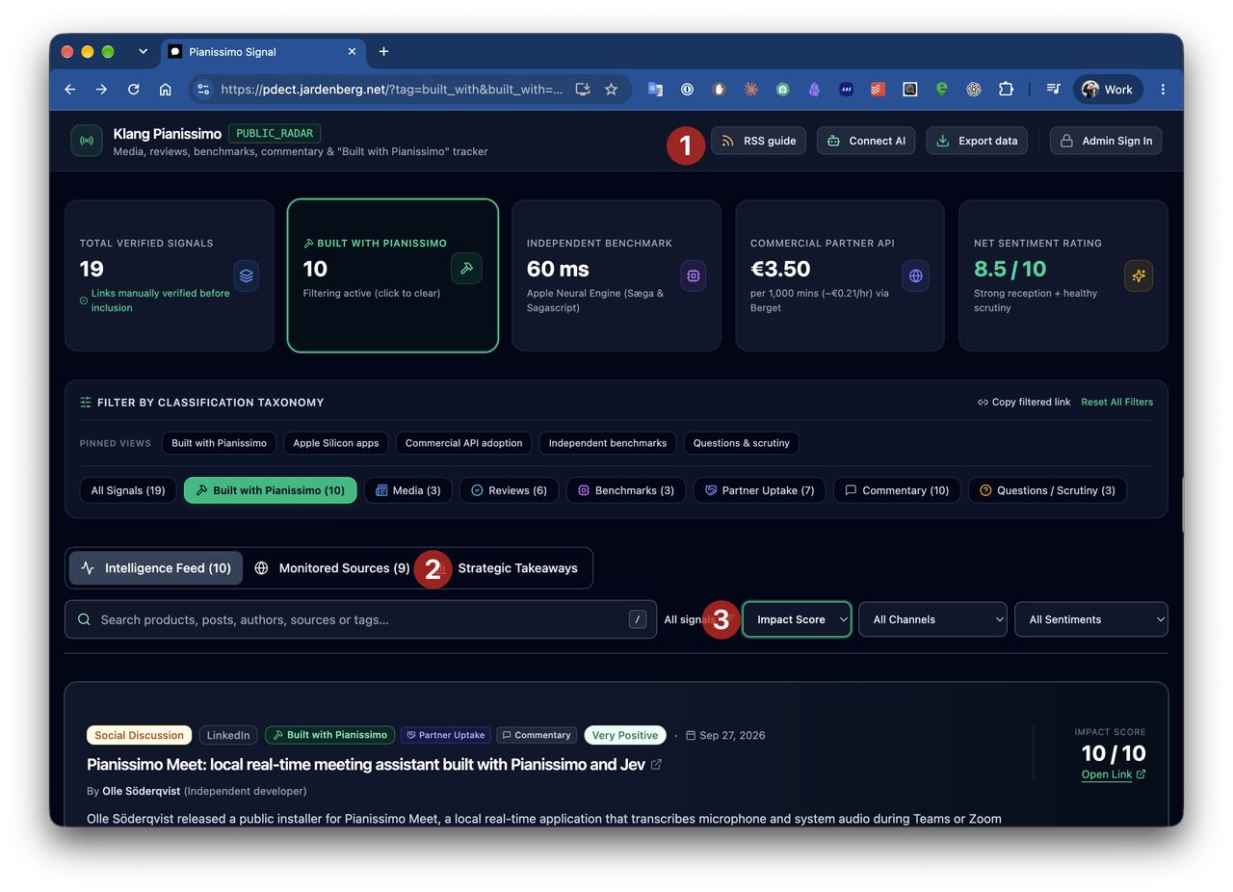Reload the page
Screen dimensions: 1233x892
click(134, 90)
